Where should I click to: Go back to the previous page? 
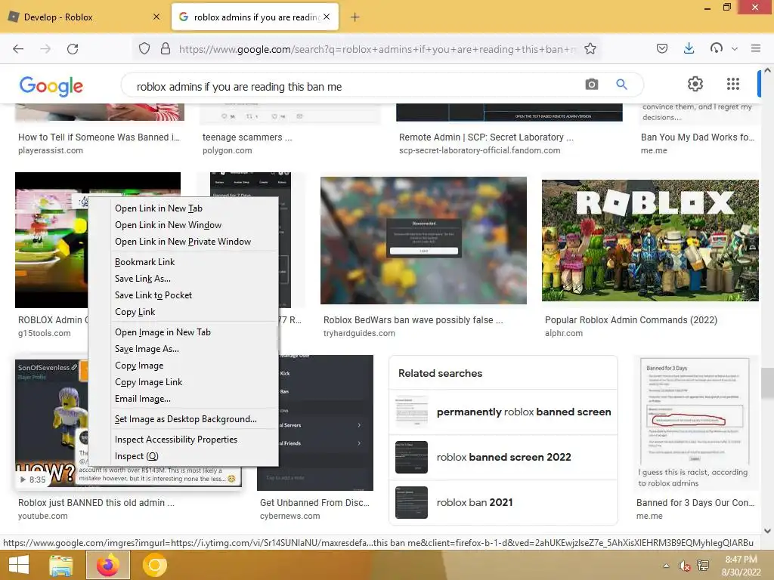[18, 49]
